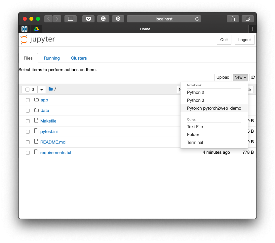Click the README.md file icon
The height and width of the screenshot is (243, 275).
(36, 141)
